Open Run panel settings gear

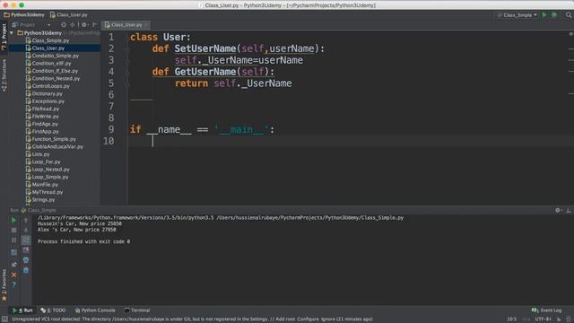coord(558,210)
